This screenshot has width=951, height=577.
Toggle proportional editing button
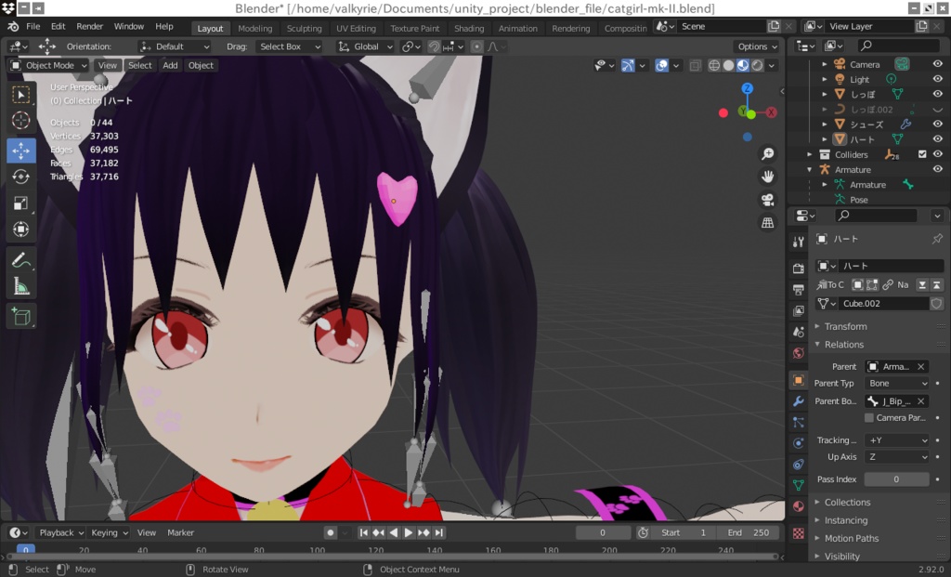point(477,46)
